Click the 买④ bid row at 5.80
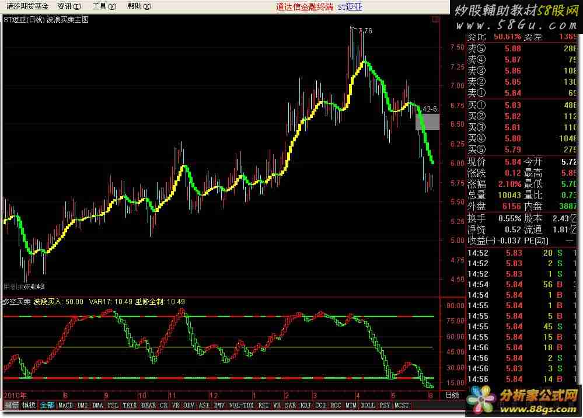This screenshot has height=418, width=583. tap(522, 138)
